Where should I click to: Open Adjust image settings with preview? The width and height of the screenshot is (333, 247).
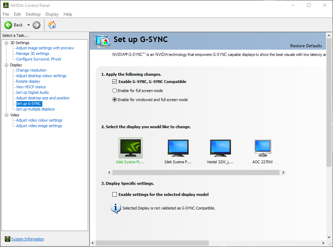(x=45, y=48)
